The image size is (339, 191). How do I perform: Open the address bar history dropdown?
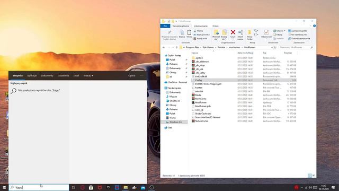272,47
